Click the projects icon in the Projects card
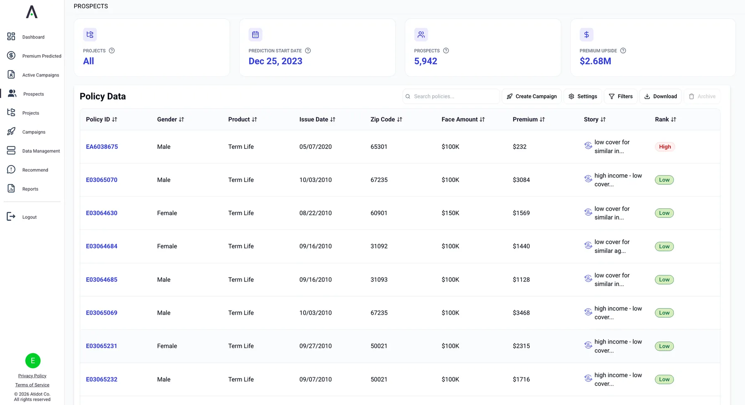The image size is (745, 405). [x=90, y=35]
